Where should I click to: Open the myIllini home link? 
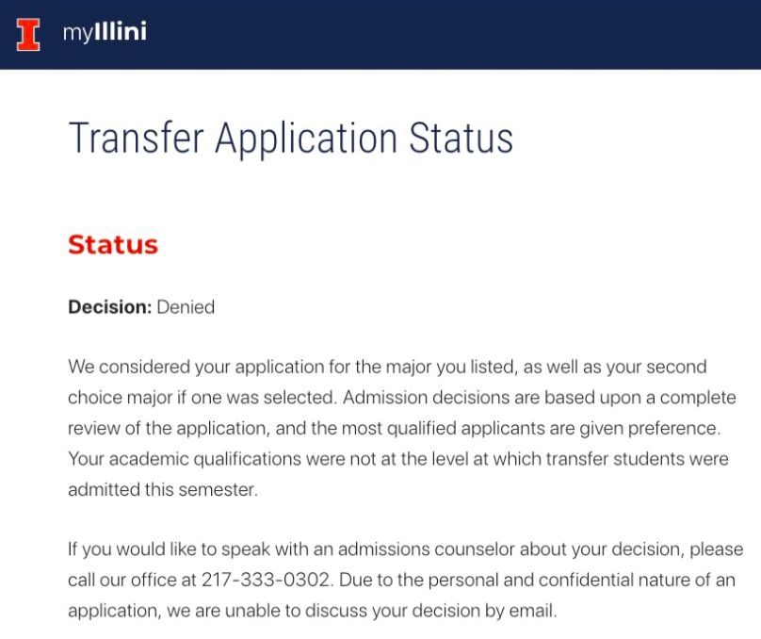coord(104,33)
